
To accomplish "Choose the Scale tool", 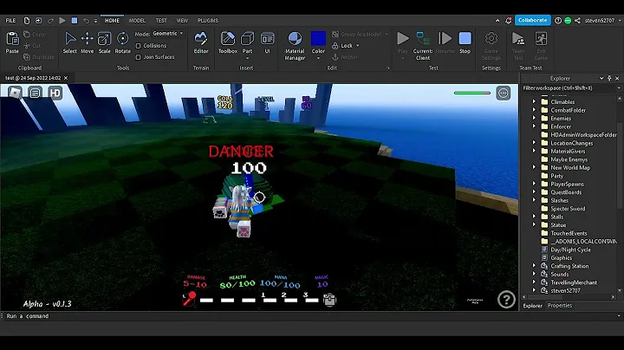I will (x=104, y=42).
